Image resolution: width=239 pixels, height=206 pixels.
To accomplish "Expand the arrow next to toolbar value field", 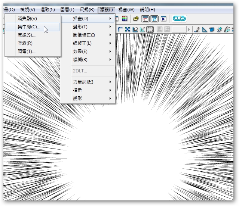I will pos(189,29).
